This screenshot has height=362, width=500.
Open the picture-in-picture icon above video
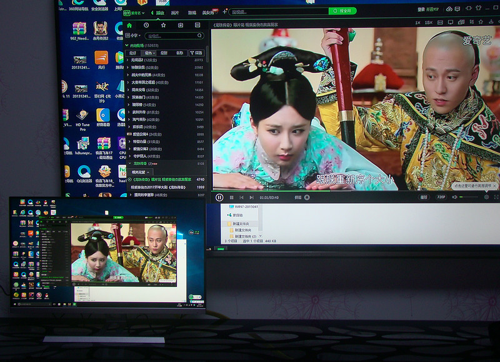point(461,22)
